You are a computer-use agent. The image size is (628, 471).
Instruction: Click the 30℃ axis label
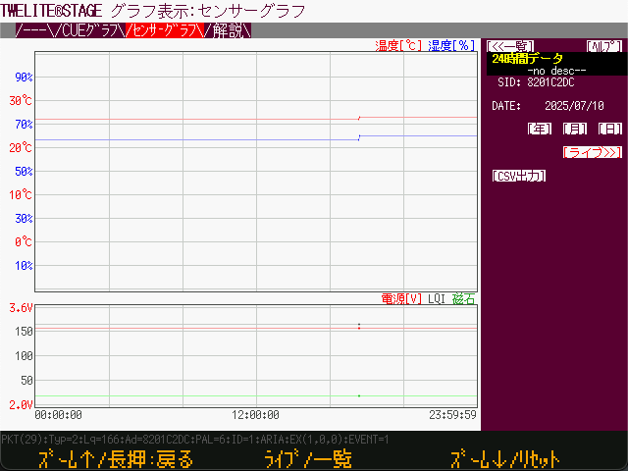coord(21,100)
